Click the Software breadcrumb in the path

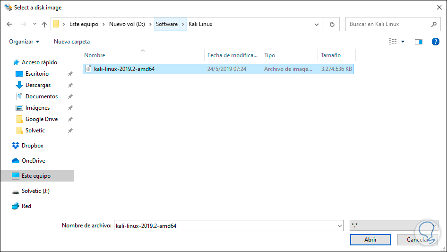pyautogui.click(x=166, y=24)
